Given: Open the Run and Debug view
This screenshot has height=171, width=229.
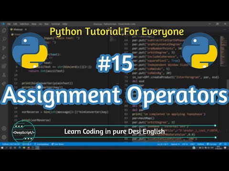Looking at the screenshot, I should pos(4,57).
